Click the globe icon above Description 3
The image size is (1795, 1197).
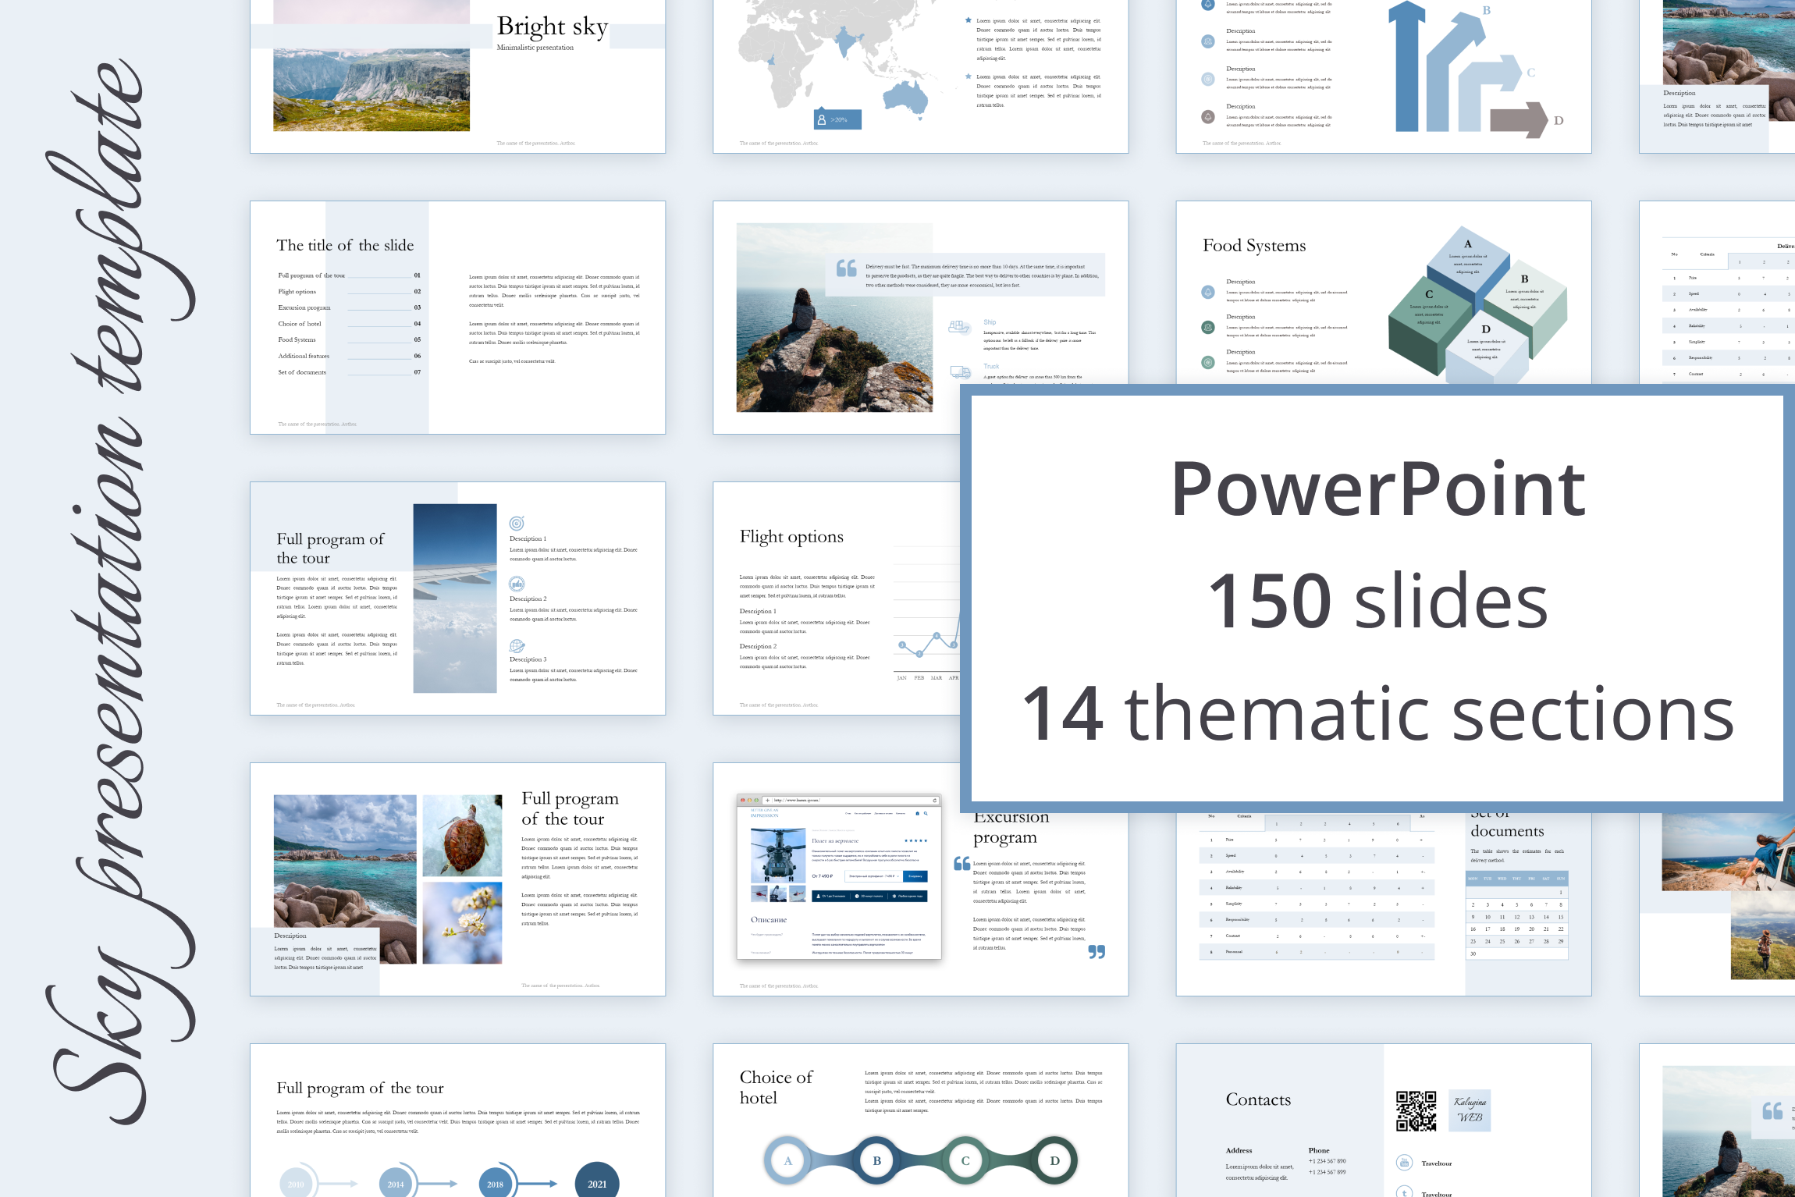pyautogui.click(x=517, y=645)
